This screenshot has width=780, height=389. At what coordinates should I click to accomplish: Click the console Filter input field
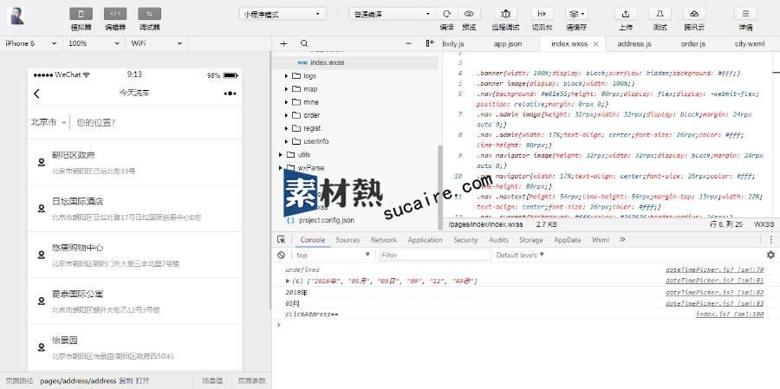433,255
